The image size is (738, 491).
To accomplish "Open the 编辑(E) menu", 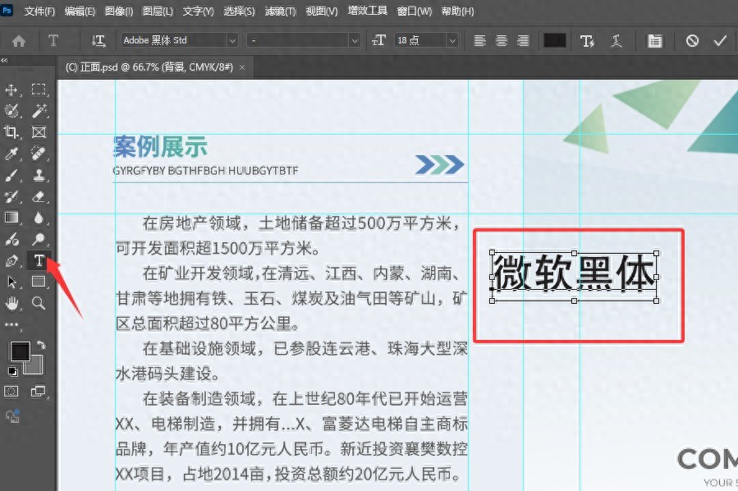I will pyautogui.click(x=80, y=11).
